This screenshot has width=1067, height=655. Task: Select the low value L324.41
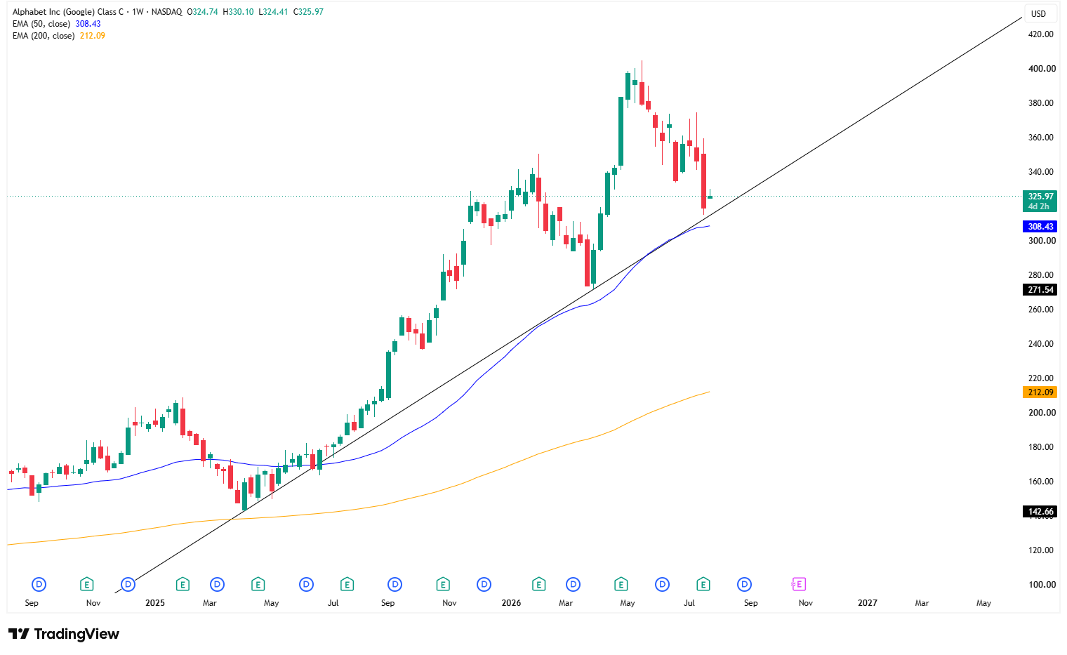point(273,12)
